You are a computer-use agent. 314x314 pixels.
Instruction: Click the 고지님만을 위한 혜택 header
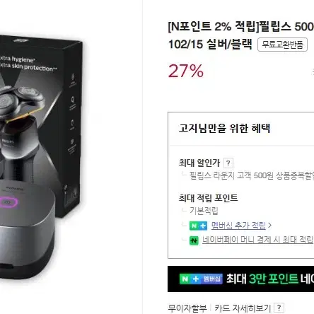[x=224, y=129]
